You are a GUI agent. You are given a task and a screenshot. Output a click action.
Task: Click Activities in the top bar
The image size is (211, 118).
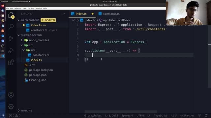[x=5, y=1]
